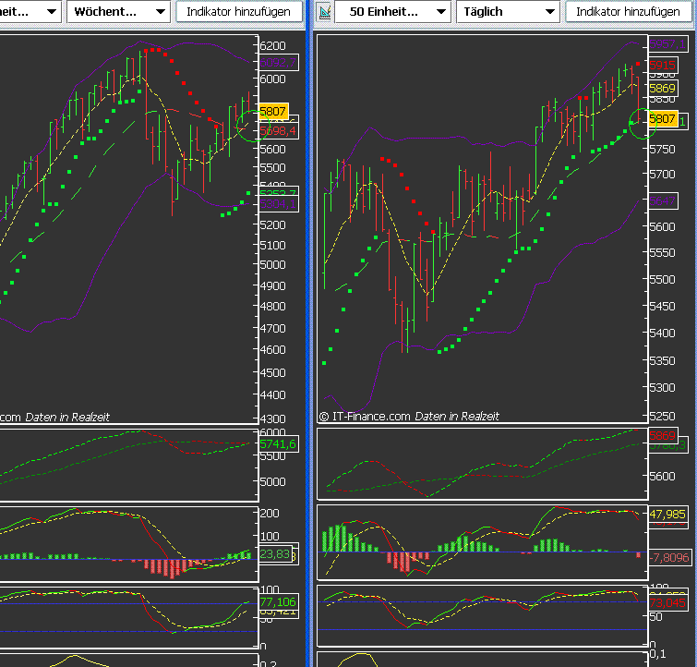The height and width of the screenshot is (667, 697).
Task: Click the purple 5647 lower band label
Action: (663, 201)
